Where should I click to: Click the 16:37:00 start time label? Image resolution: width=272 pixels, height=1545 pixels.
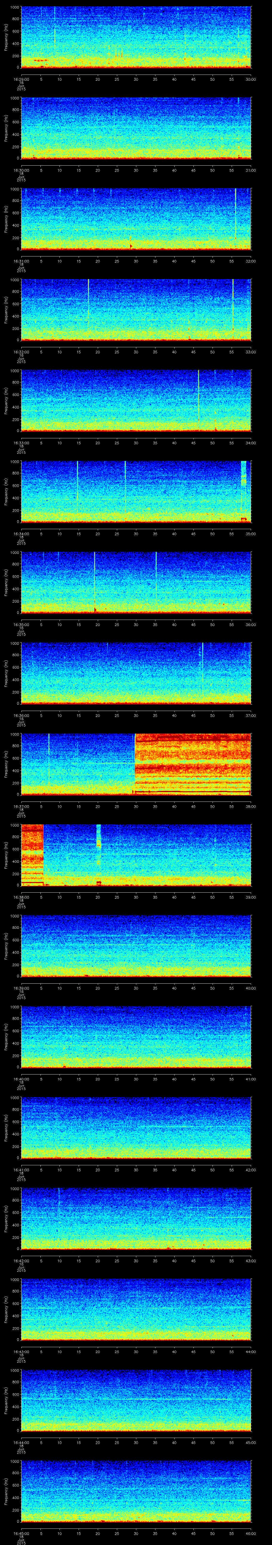(x=21, y=807)
